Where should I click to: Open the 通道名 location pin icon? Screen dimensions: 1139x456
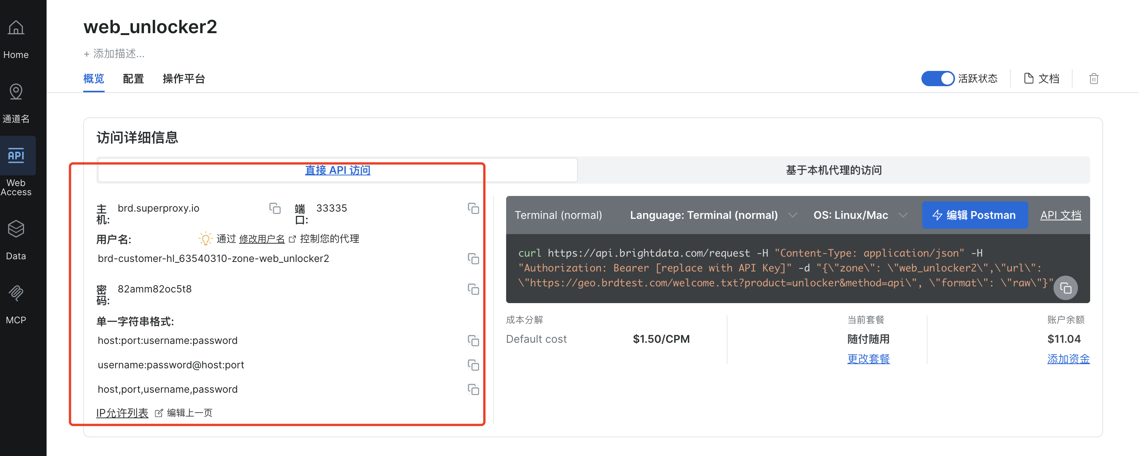coord(16,92)
